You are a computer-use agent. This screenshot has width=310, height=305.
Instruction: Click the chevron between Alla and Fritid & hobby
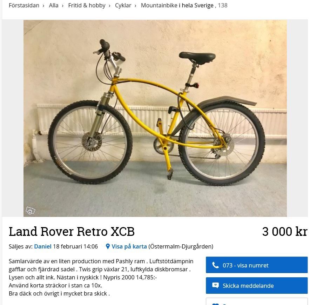tap(63, 6)
